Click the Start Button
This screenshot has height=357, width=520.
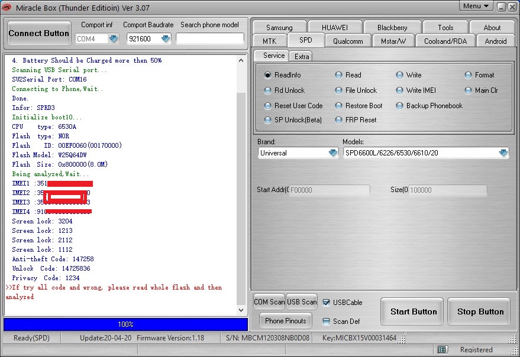click(413, 311)
